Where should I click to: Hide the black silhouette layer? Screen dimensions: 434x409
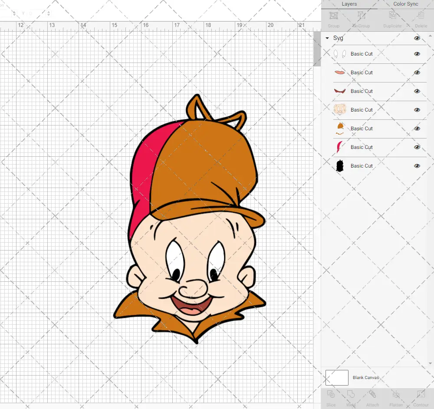pos(417,166)
